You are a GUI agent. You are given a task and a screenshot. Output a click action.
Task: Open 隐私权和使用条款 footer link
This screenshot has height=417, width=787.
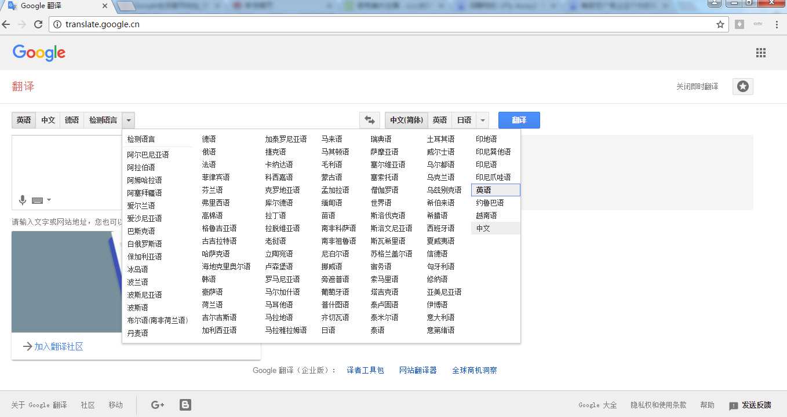[658, 405]
